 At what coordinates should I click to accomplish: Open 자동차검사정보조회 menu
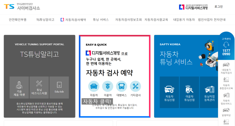[128, 20]
